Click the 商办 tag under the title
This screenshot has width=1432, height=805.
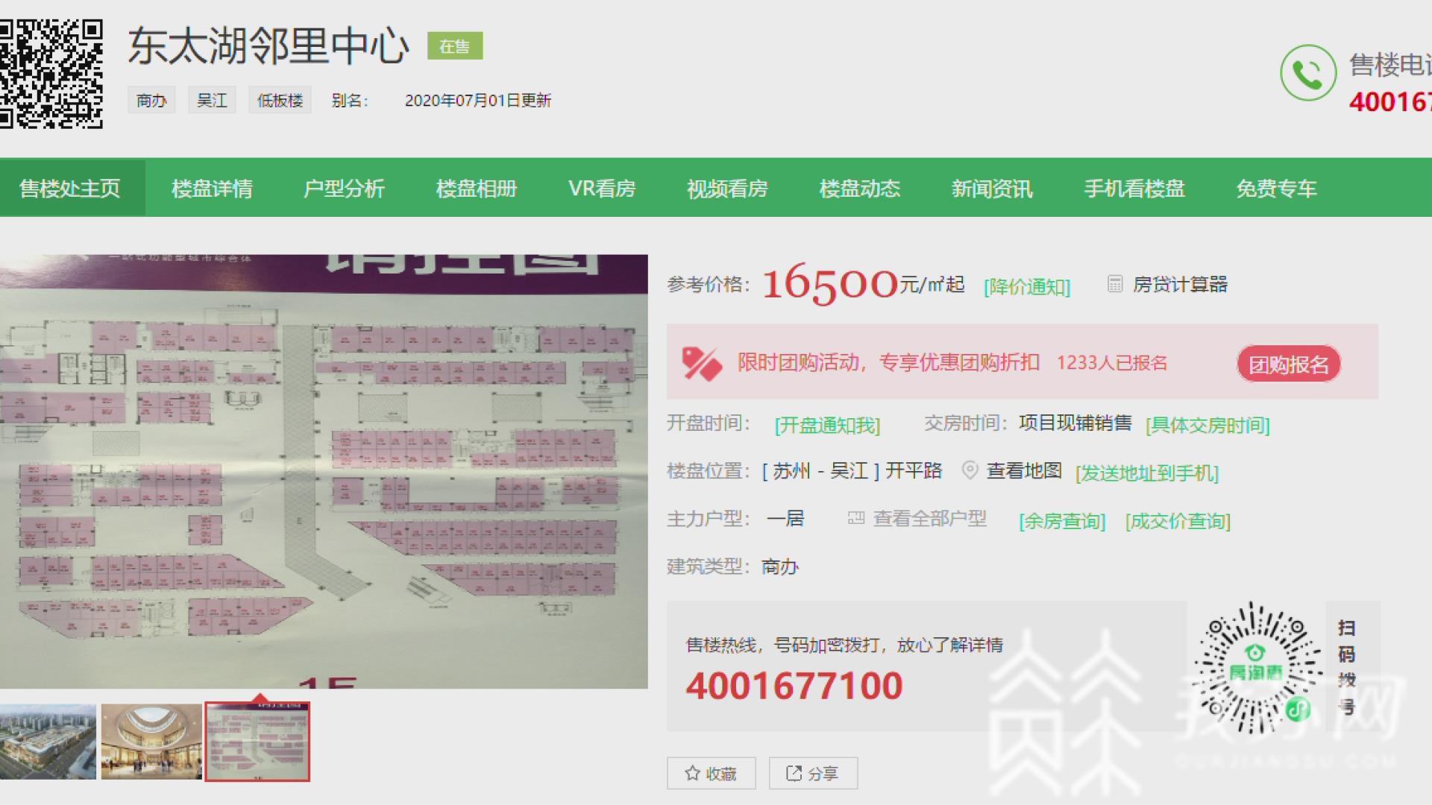151,100
